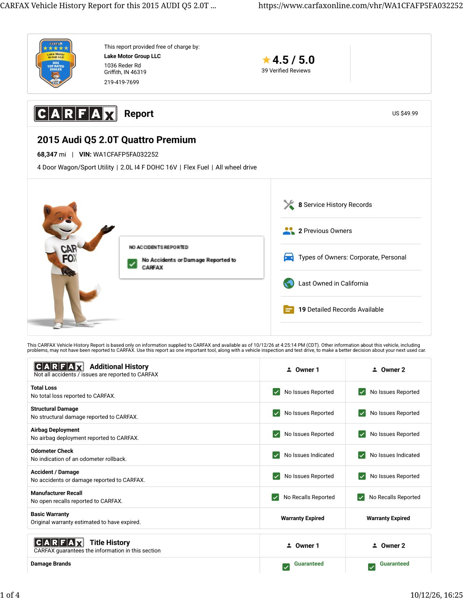This screenshot has height=600, width=463.
Task: Open the 2 Previous Owners link
Action: 325,231
